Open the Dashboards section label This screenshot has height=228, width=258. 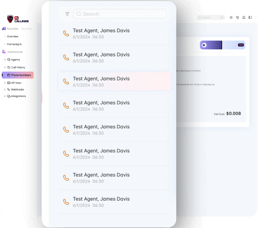click(x=15, y=52)
